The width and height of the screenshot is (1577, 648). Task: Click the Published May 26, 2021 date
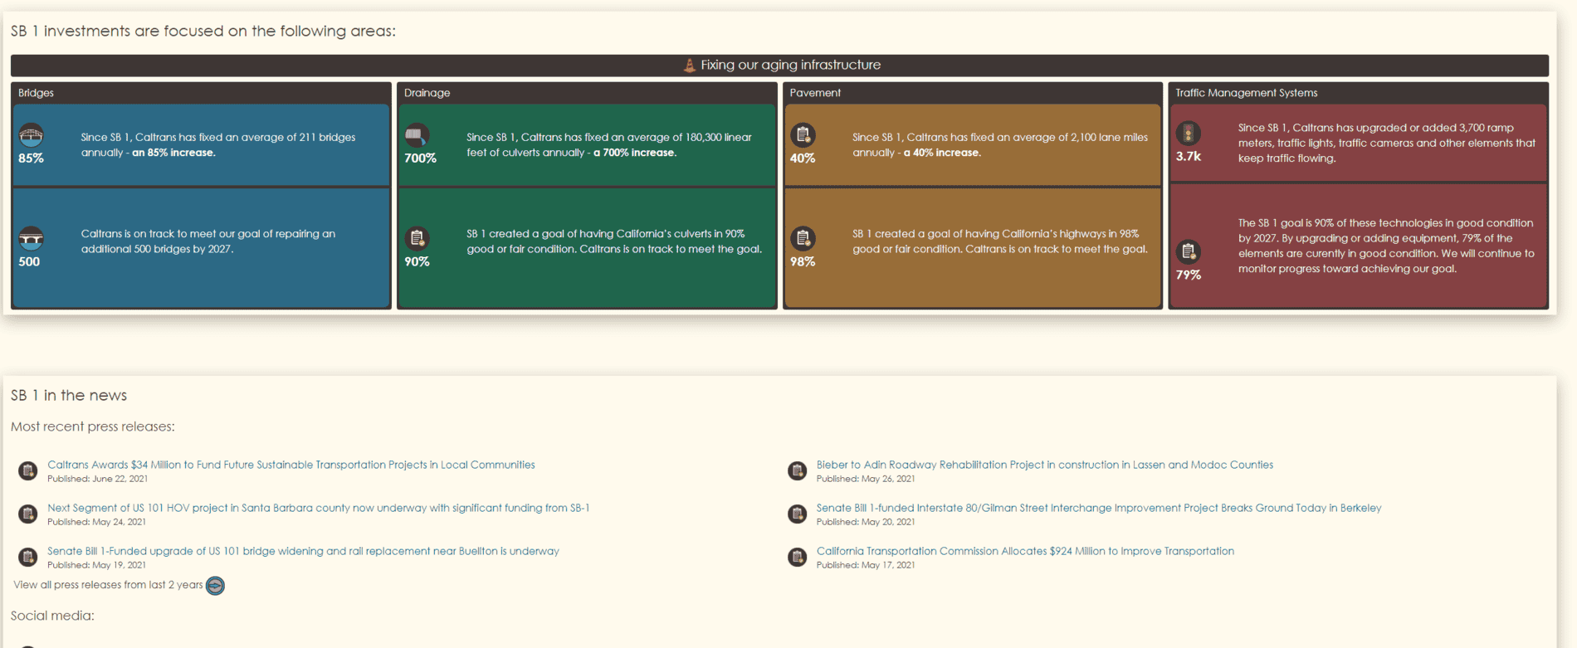(x=866, y=479)
